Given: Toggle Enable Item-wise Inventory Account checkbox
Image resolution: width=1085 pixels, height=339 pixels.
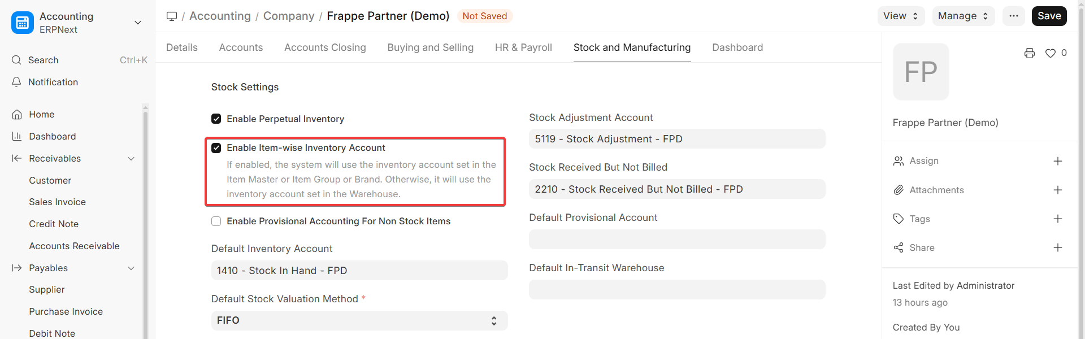Looking at the screenshot, I should [x=216, y=148].
